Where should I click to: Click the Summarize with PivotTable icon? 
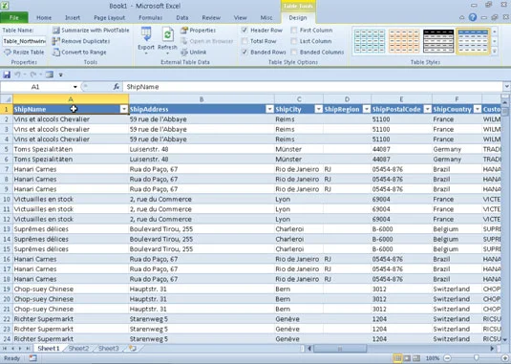point(56,31)
